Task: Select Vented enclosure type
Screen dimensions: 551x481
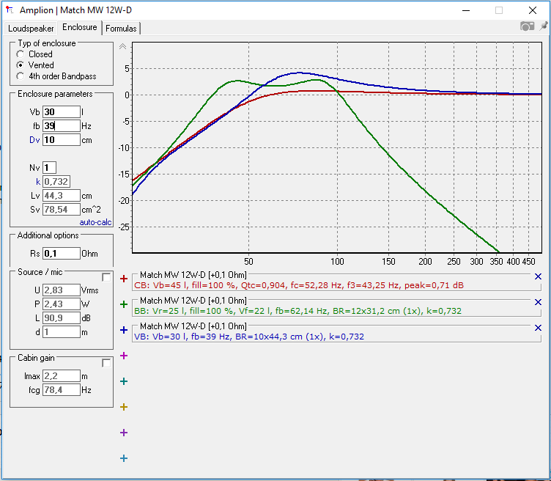Action: [21, 65]
